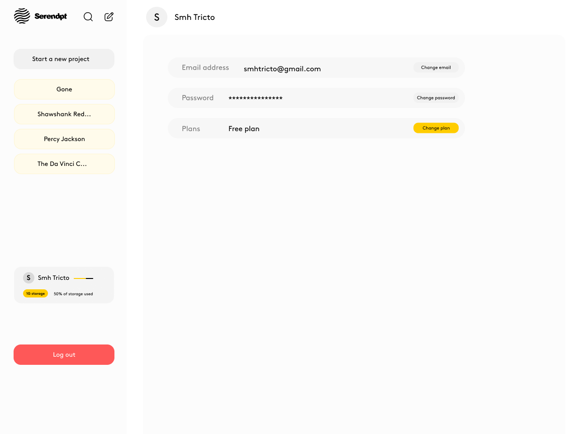Click the Free plan value
The image size is (579, 434).
244,129
